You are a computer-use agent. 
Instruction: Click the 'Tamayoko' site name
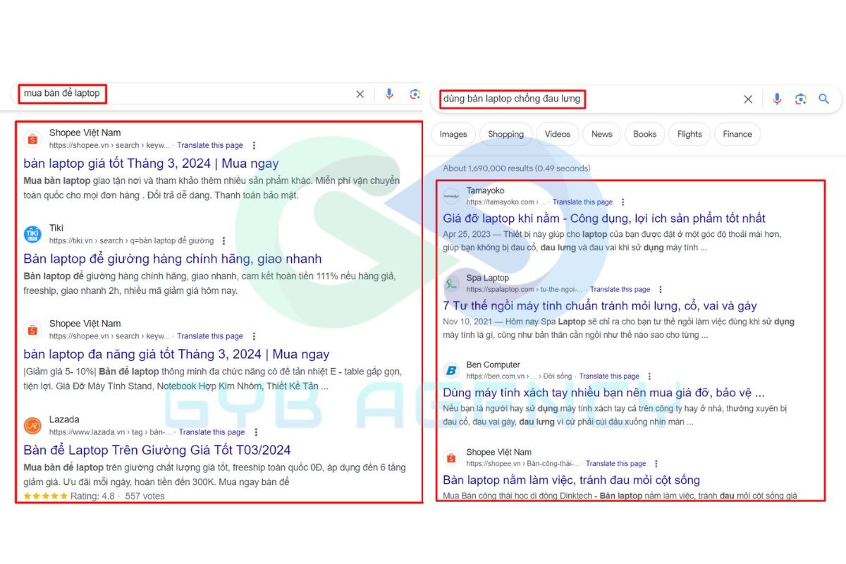coord(485,190)
